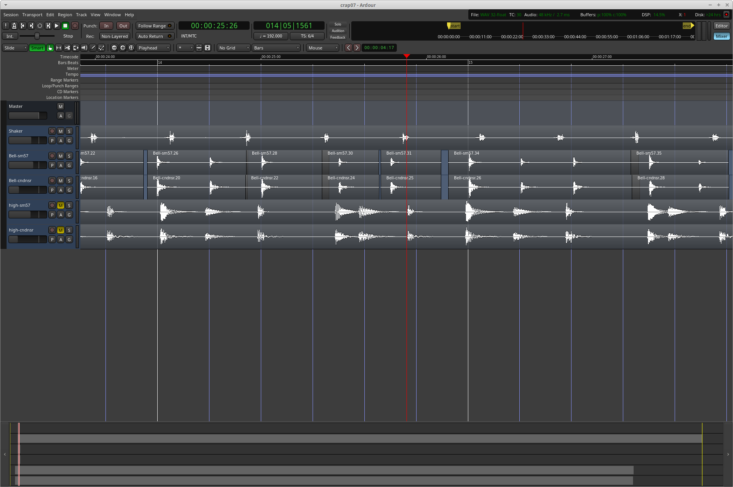Jump playhead to session start

pyautogui.click(x=22, y=26)
